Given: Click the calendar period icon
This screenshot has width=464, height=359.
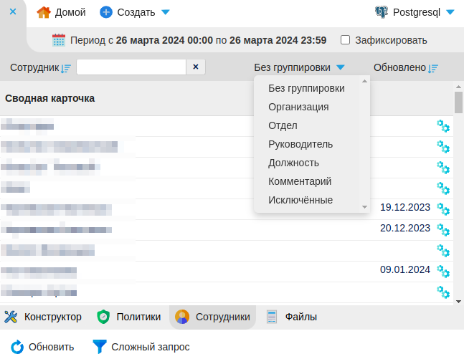Looking at the screenshot, I should (x=59, y=40).
